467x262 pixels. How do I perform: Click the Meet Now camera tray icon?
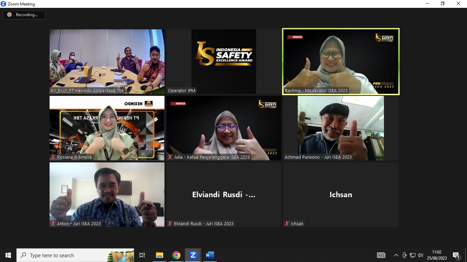[404, 255]
